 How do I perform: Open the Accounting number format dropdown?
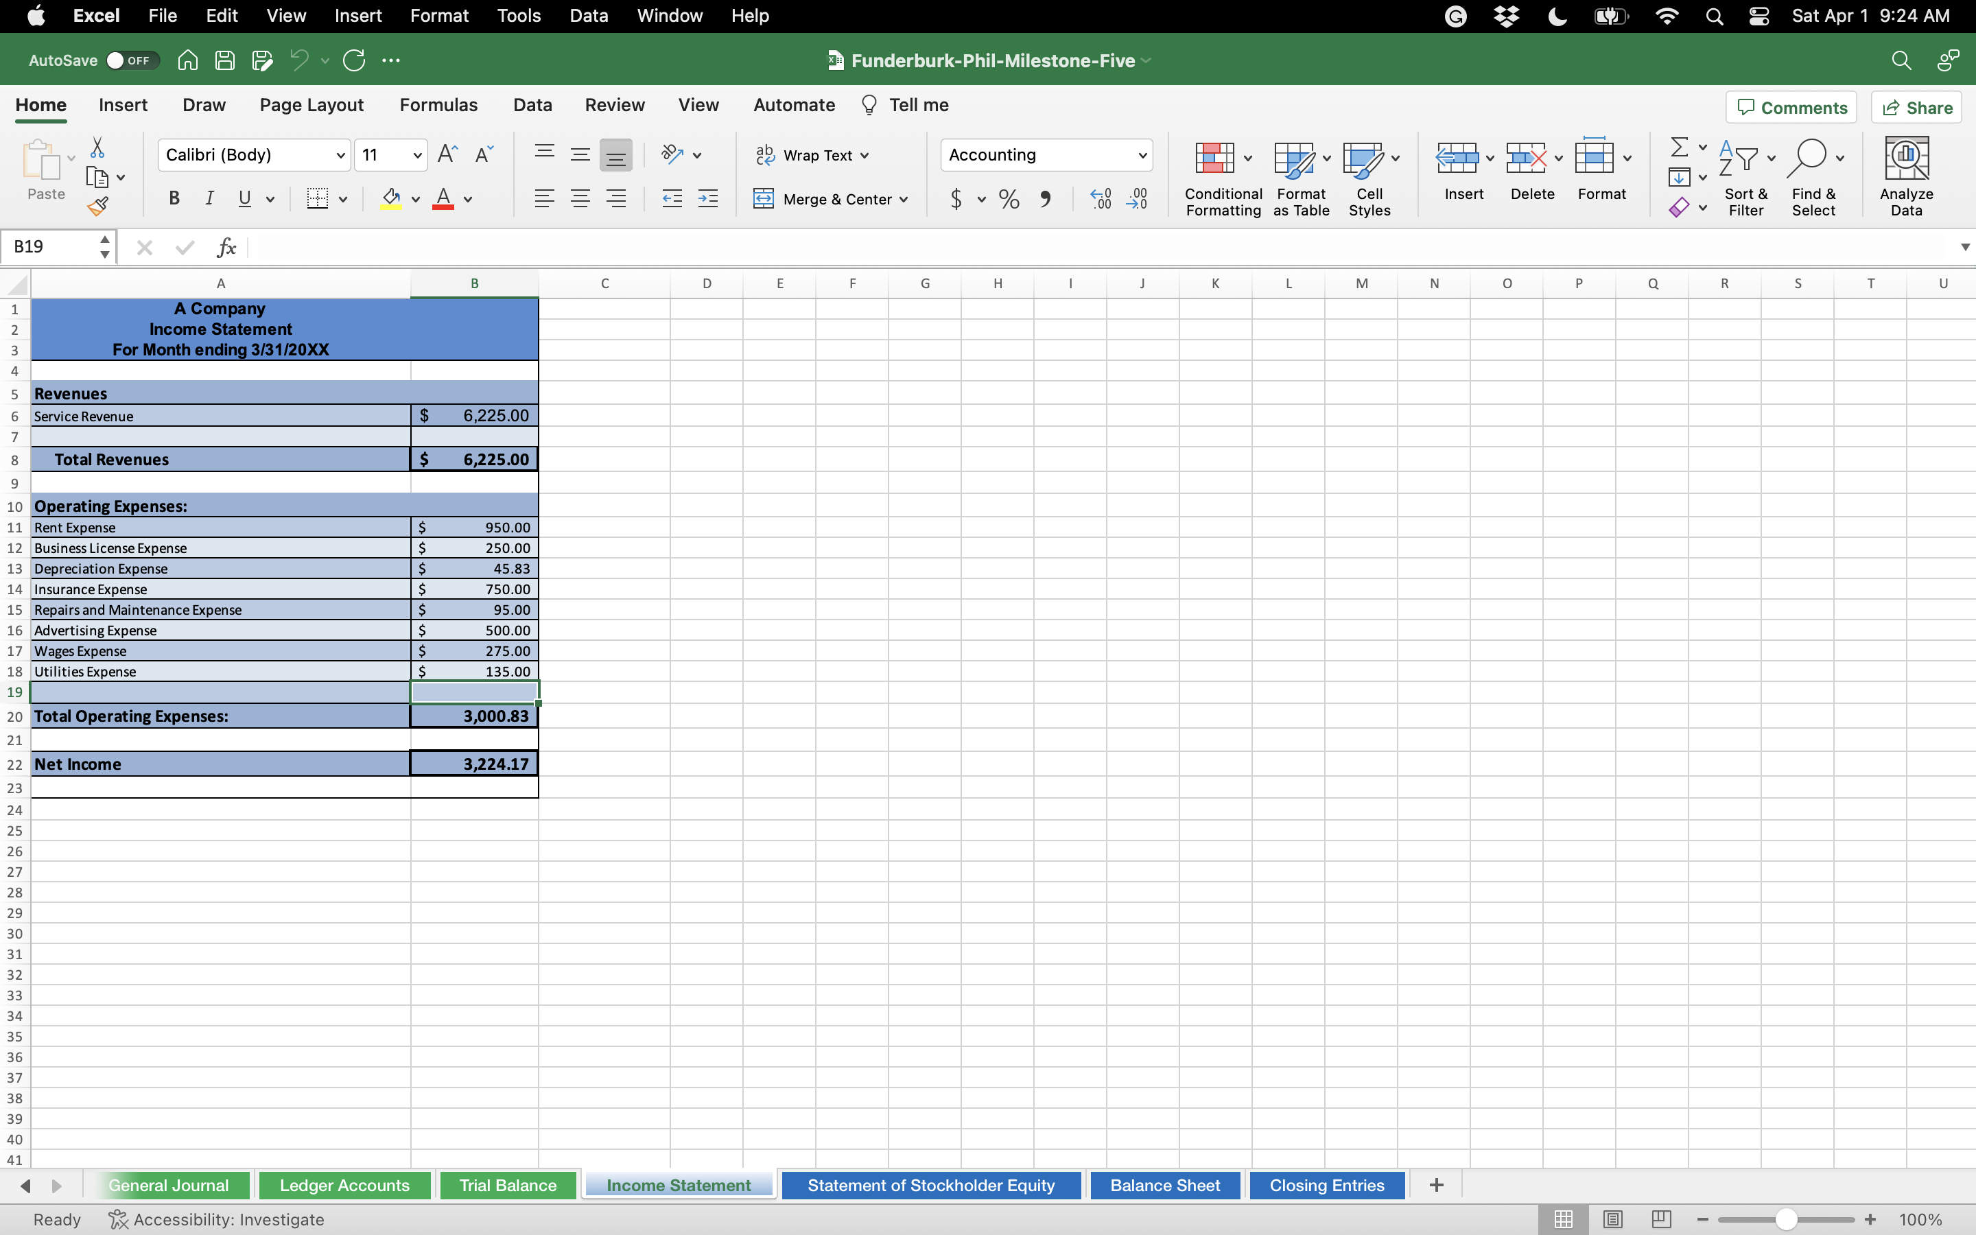1142,154
